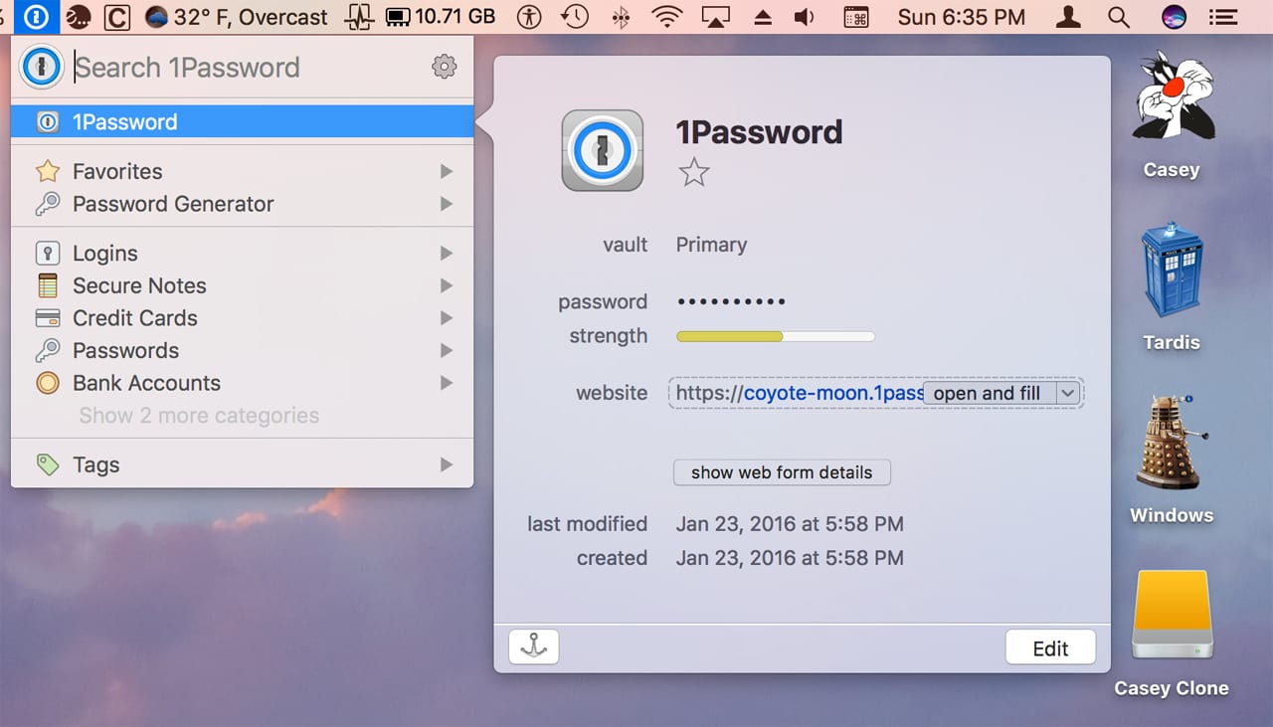Click the Edit button
Image resolution: width=1273 pixels, height=727 pixels.
1050,648
